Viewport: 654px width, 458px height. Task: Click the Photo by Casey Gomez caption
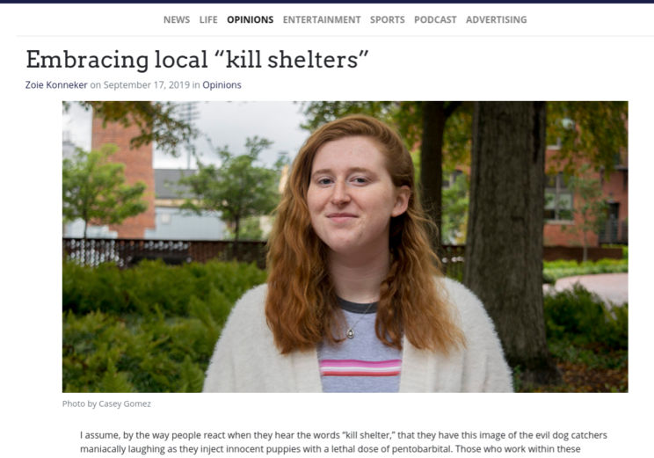pyautogui.click(x=106, y=403)
